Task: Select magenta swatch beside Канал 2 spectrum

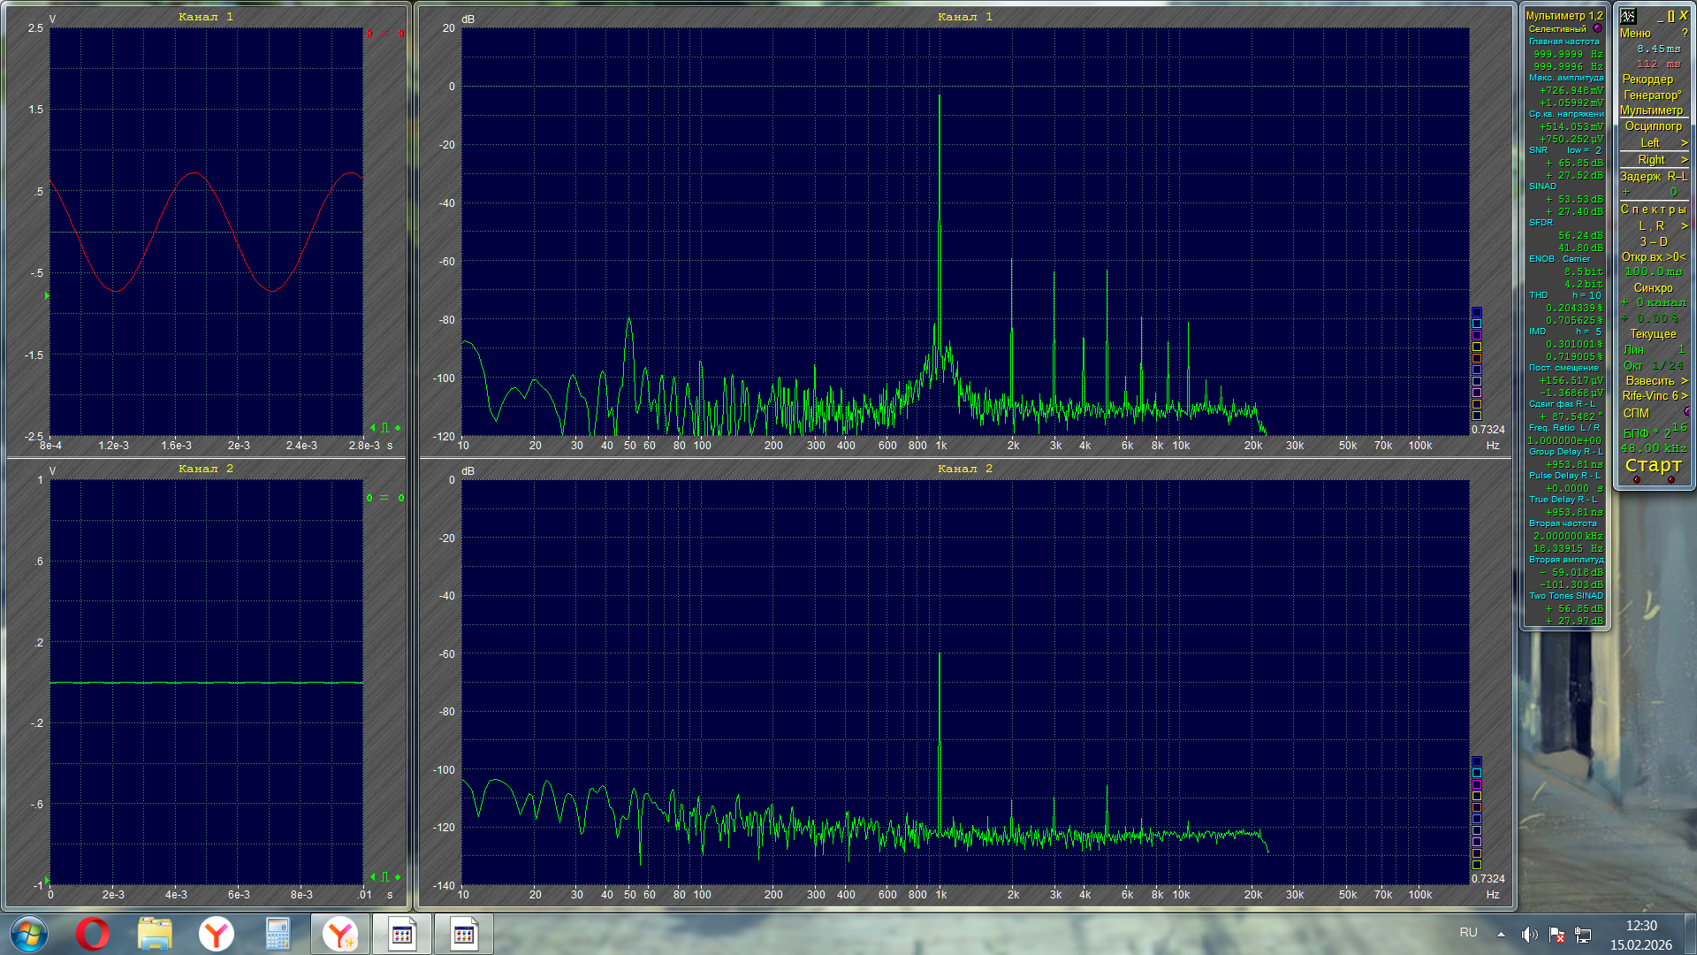Action: [x=1476, y=784]
